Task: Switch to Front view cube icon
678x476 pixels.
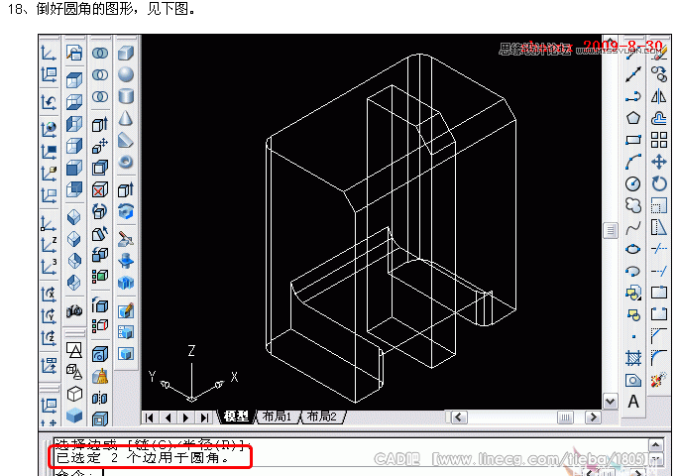Action: click(74, 168)
